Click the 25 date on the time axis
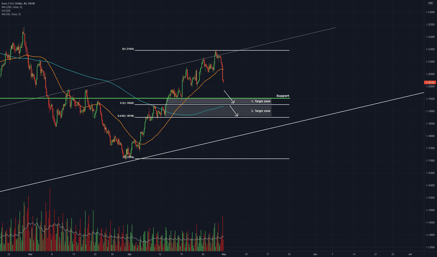The height and width of the screenshot is (257, 437). (x=392, y=254)
